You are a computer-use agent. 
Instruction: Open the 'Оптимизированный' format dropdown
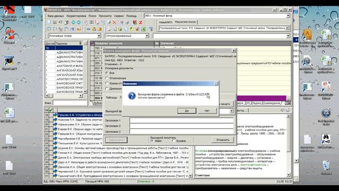(147, 36)
